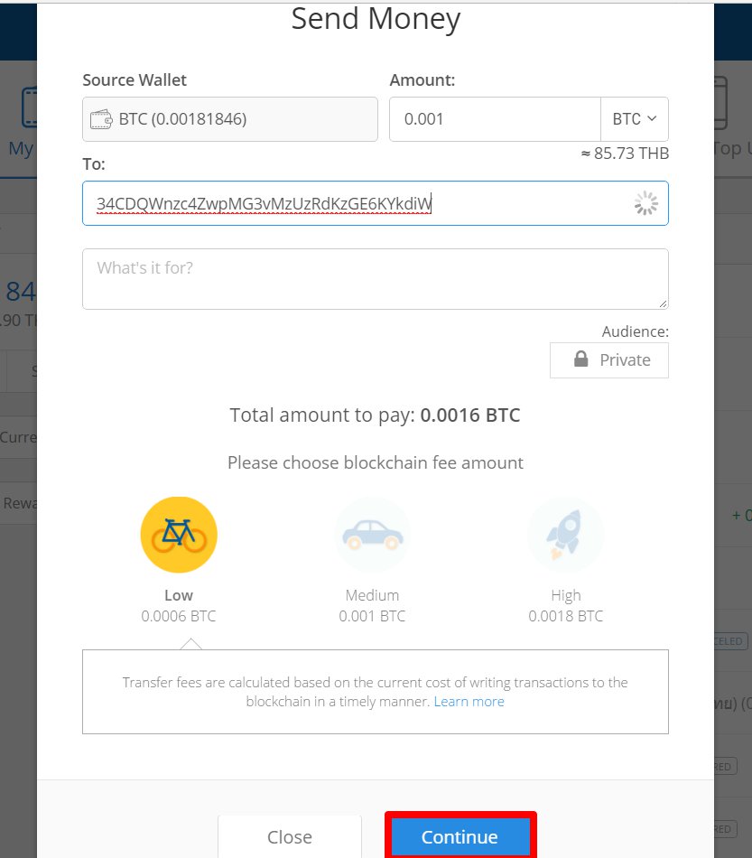Open the Learn more link
This screenshot has height=858, width=752.
469,702
